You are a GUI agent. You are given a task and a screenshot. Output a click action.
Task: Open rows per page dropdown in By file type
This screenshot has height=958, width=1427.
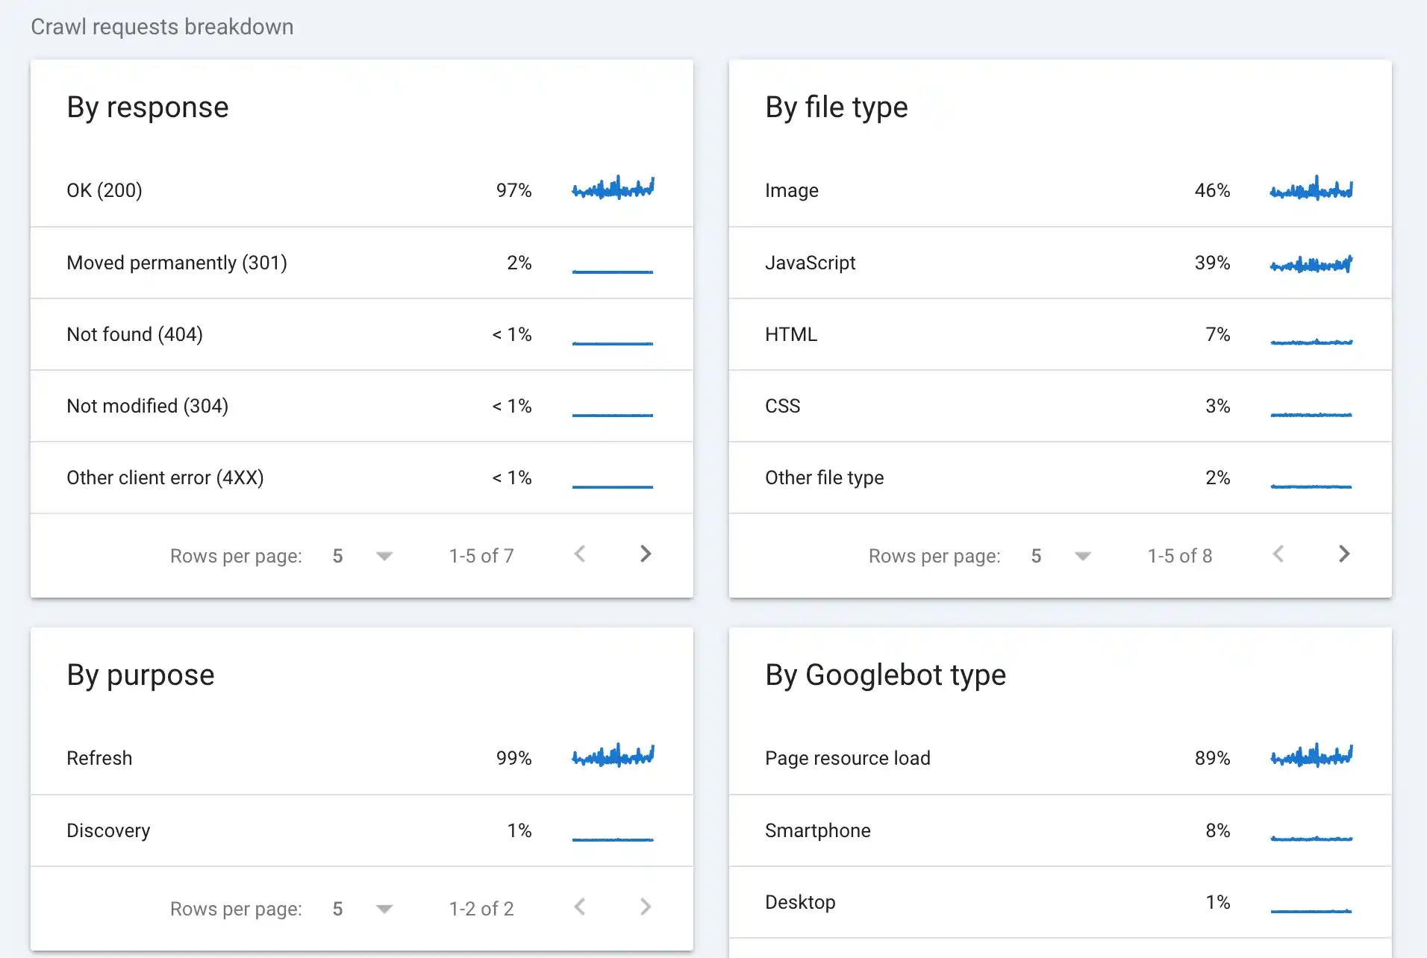click(1061, 556)
